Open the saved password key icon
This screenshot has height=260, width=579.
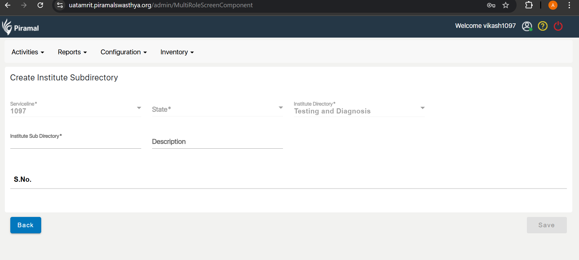(x=491, y=5)
